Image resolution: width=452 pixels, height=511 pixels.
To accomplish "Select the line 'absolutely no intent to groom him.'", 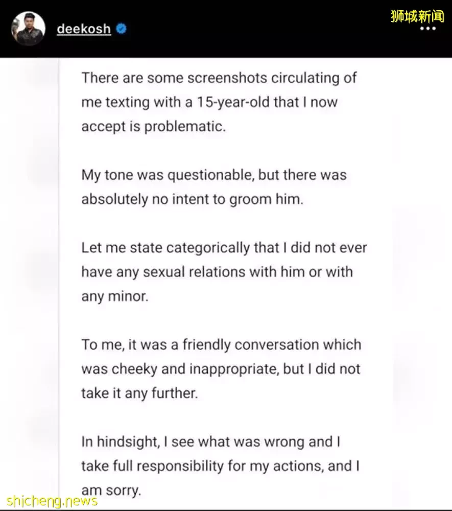I will click(192, 199).
